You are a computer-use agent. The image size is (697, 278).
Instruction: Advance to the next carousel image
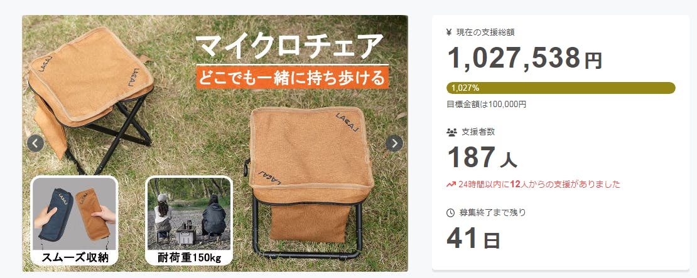tap(394, 143)
